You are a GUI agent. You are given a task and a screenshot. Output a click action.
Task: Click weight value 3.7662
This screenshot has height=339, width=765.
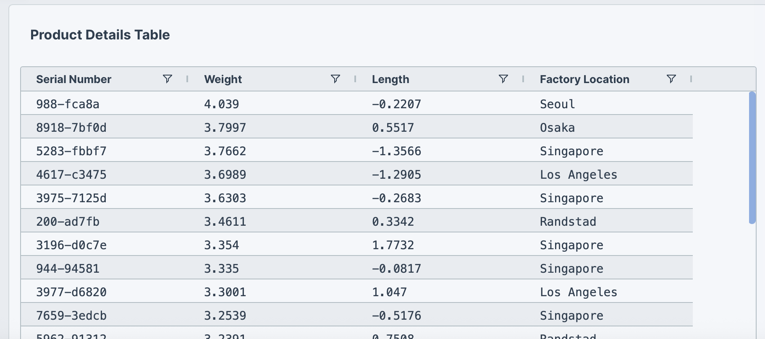pyautogui.click(x=225, y=151)
